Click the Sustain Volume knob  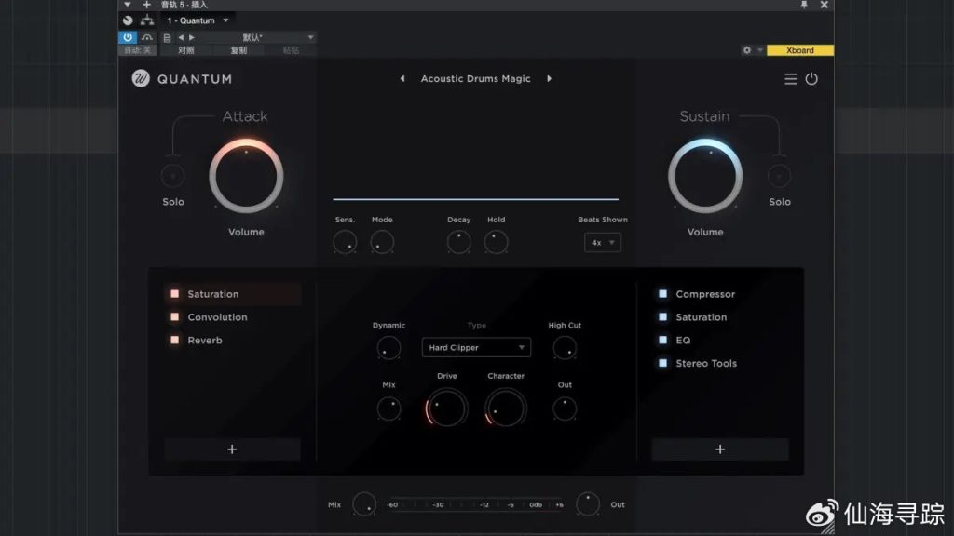pos(705,176)
